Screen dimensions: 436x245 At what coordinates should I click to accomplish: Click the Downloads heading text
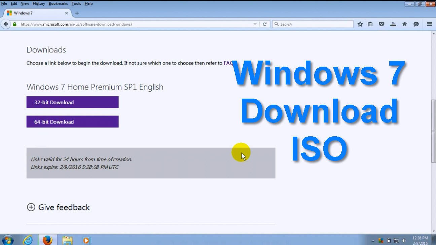coord(46,50)
